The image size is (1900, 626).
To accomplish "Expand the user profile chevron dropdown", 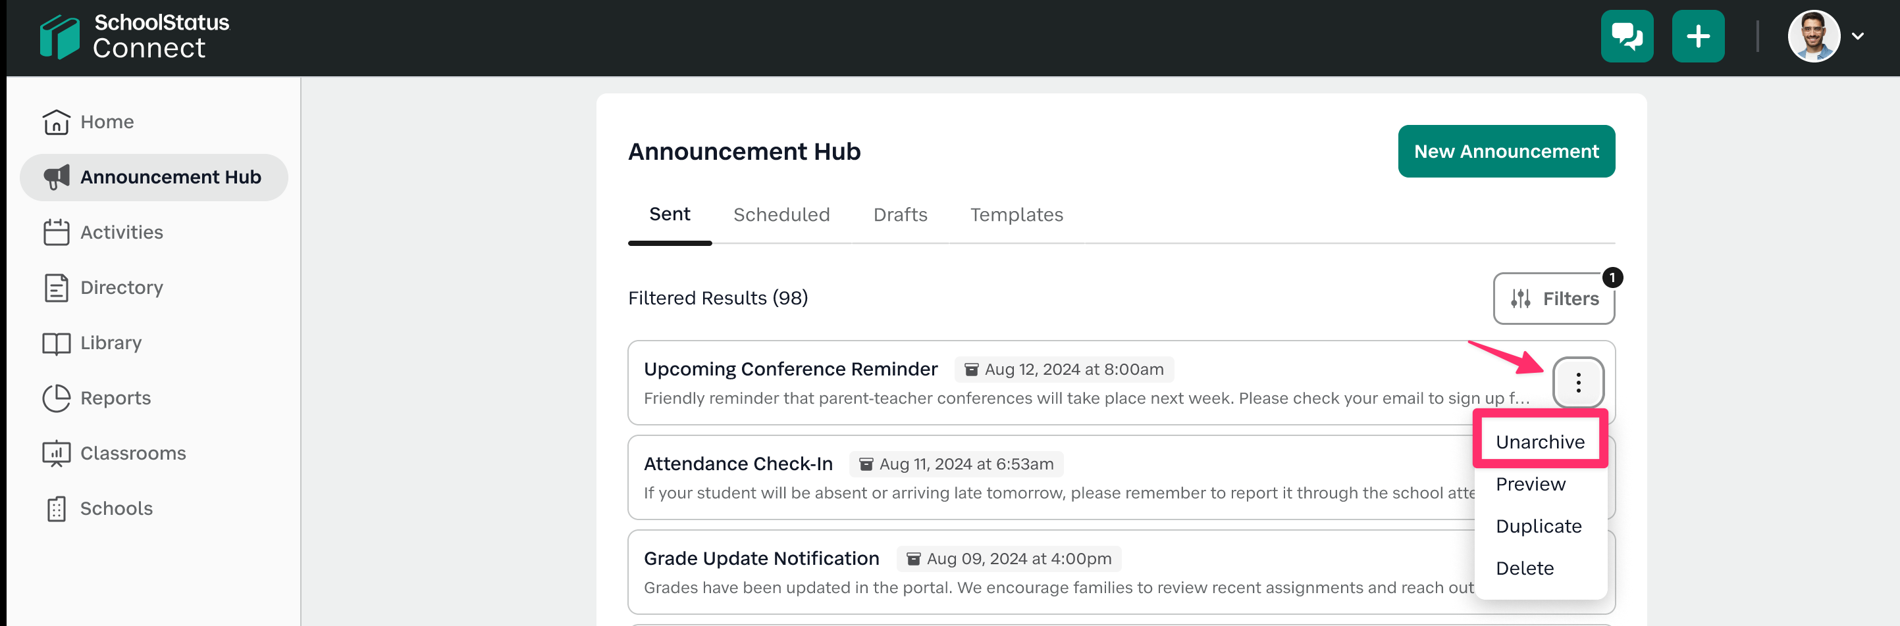I will [x=1857, y=36].
